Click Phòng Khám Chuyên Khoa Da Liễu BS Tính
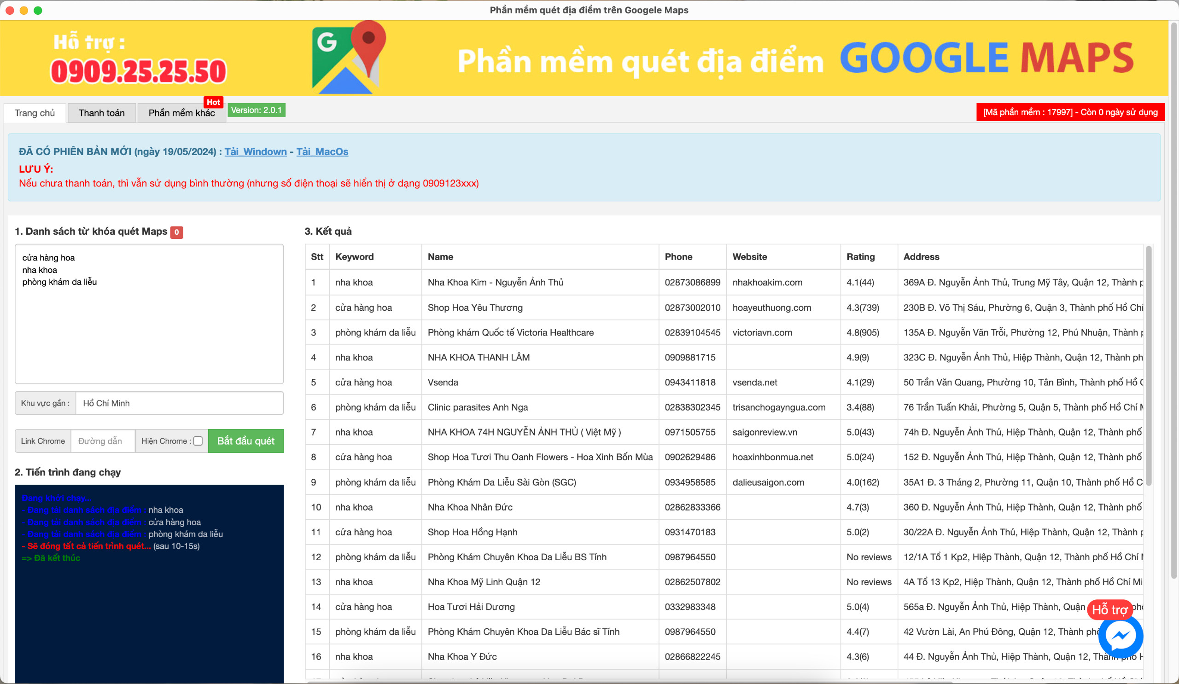 [517, 557]
